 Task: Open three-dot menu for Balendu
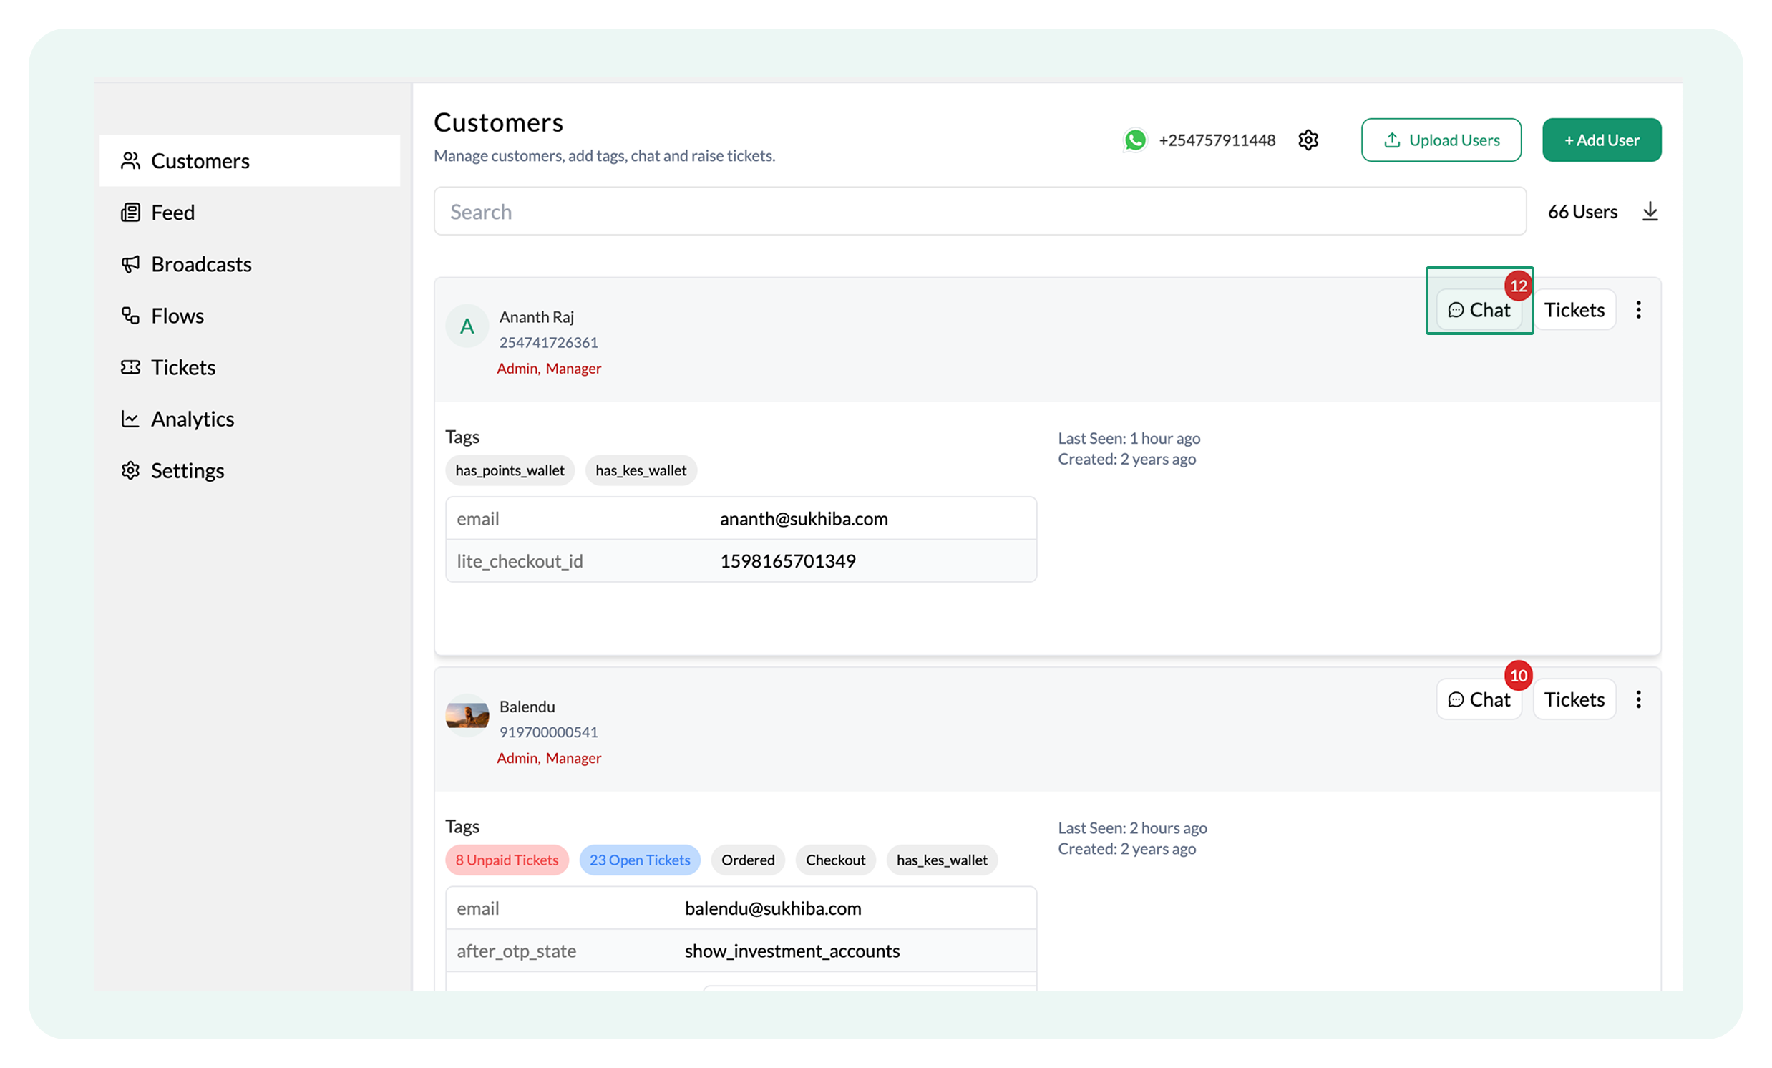[x=1638, y=700]
